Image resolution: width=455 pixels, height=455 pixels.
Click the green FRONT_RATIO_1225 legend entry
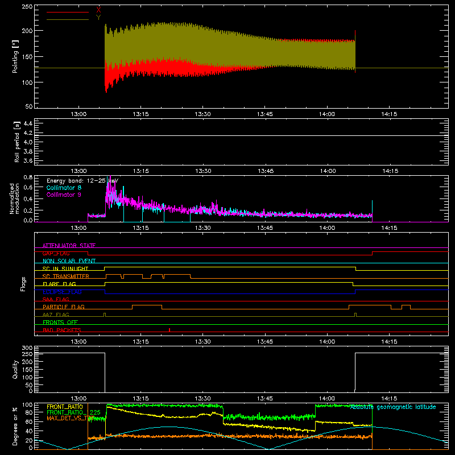[x=73, y=412]
